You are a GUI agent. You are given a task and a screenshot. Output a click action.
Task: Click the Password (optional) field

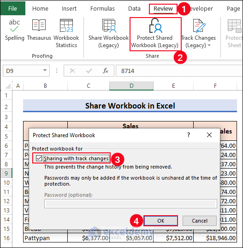(x=130, y=204)
